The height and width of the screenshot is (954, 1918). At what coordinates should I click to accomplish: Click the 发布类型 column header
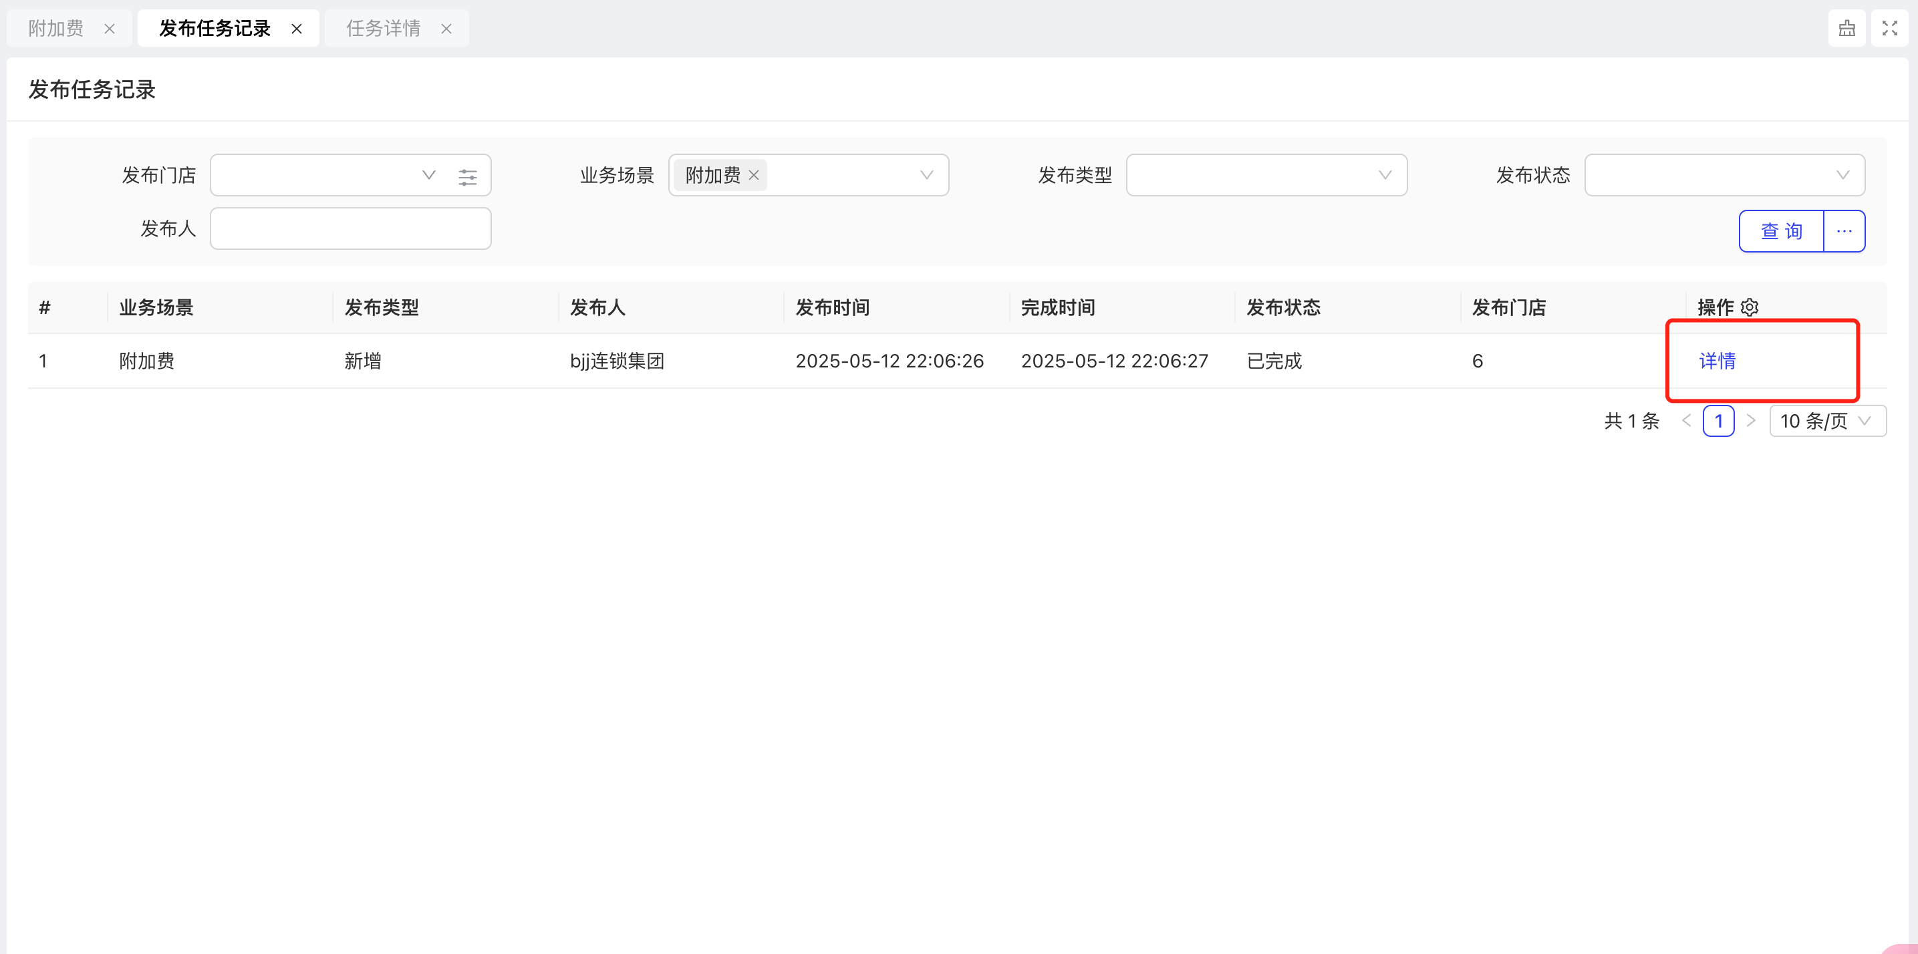381,307
